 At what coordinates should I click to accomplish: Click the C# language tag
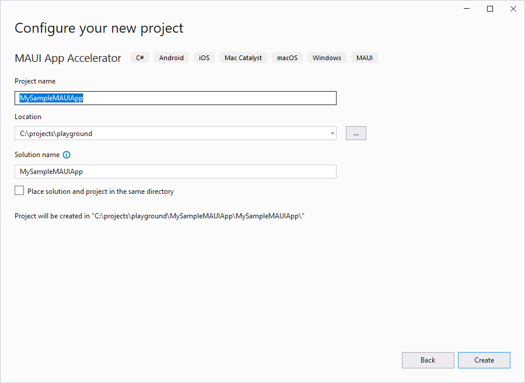click(x=140, y=58)
